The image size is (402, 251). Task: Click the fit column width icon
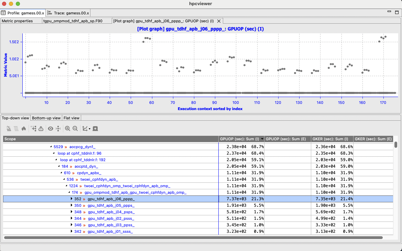tap(58, 129)
